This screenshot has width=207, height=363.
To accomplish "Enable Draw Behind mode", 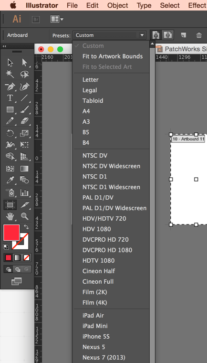I will 17,269.
